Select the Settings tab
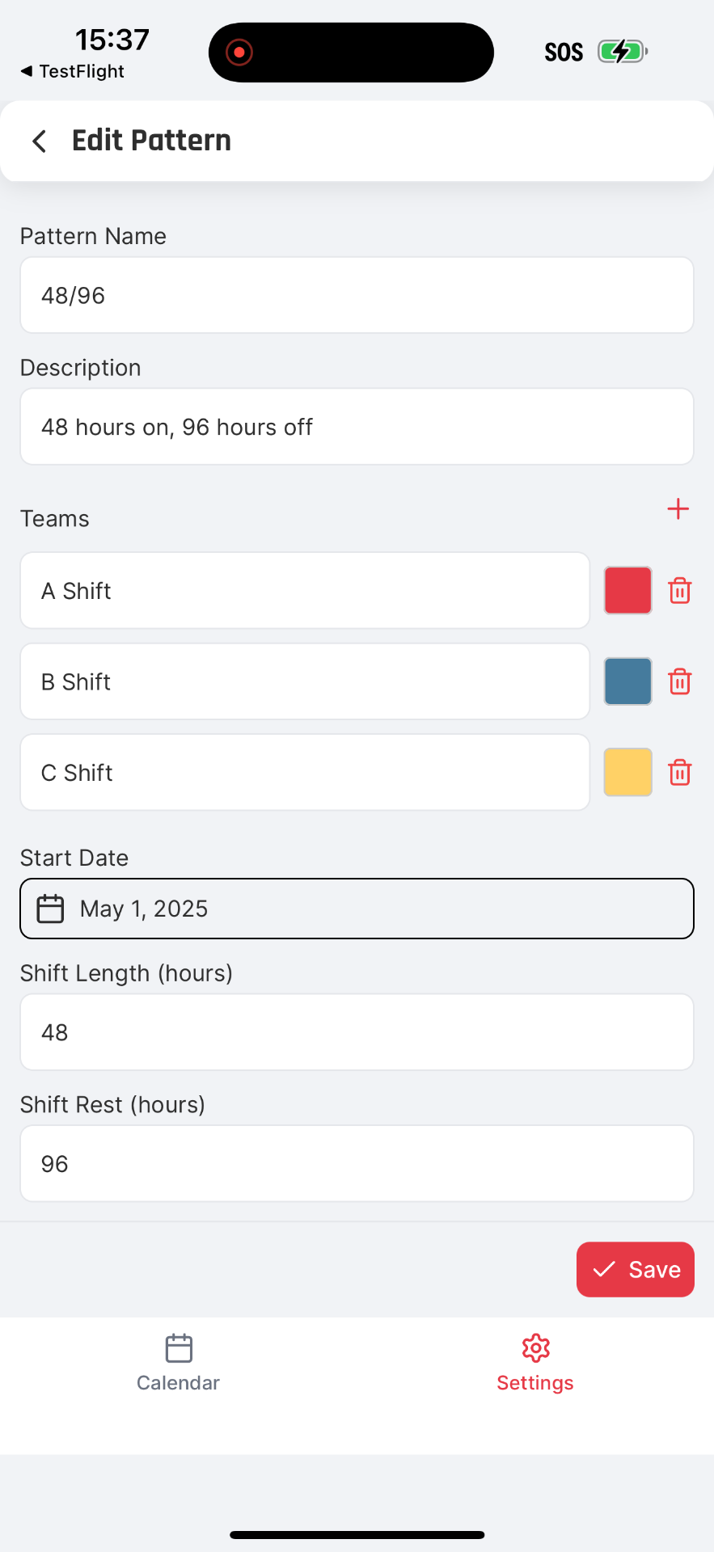 click(x=535, y=1362)
